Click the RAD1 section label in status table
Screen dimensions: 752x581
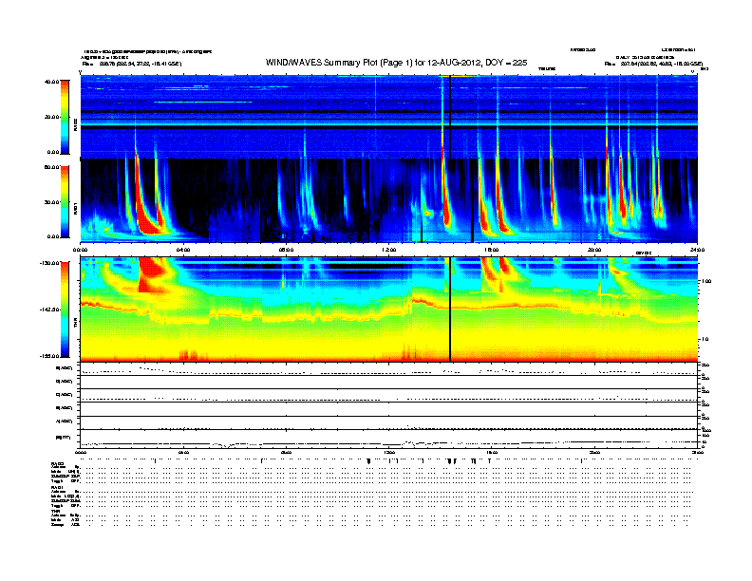57,487
